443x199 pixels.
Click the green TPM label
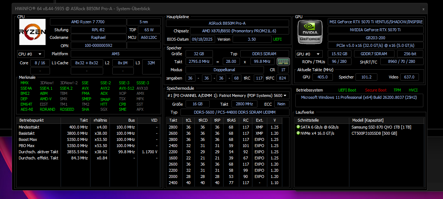click(397, 90)
